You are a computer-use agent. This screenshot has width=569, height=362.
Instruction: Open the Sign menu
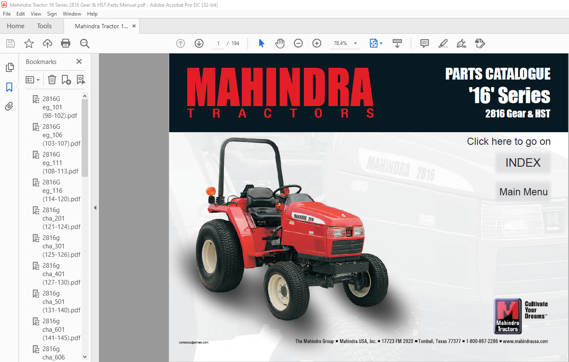[x=52, y=14]
